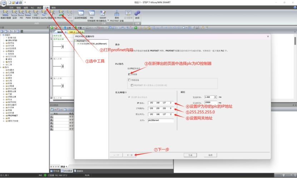Open 选项 settings gear icon

tap(137, 14)
